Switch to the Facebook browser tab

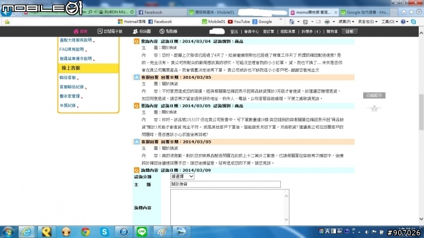coord(162,12)
